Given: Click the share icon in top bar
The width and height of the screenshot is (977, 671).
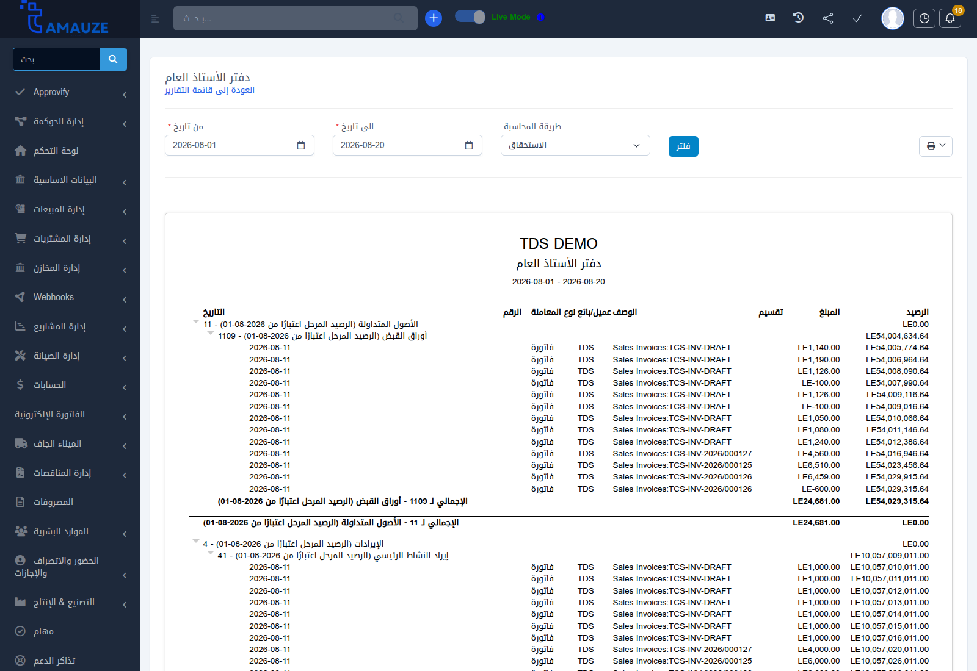Looking at the screenshot, I should click(828, 18).
